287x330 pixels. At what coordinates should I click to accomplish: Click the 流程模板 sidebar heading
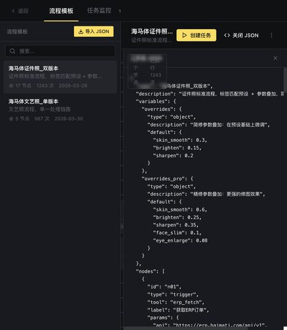[x=17, y=32]
